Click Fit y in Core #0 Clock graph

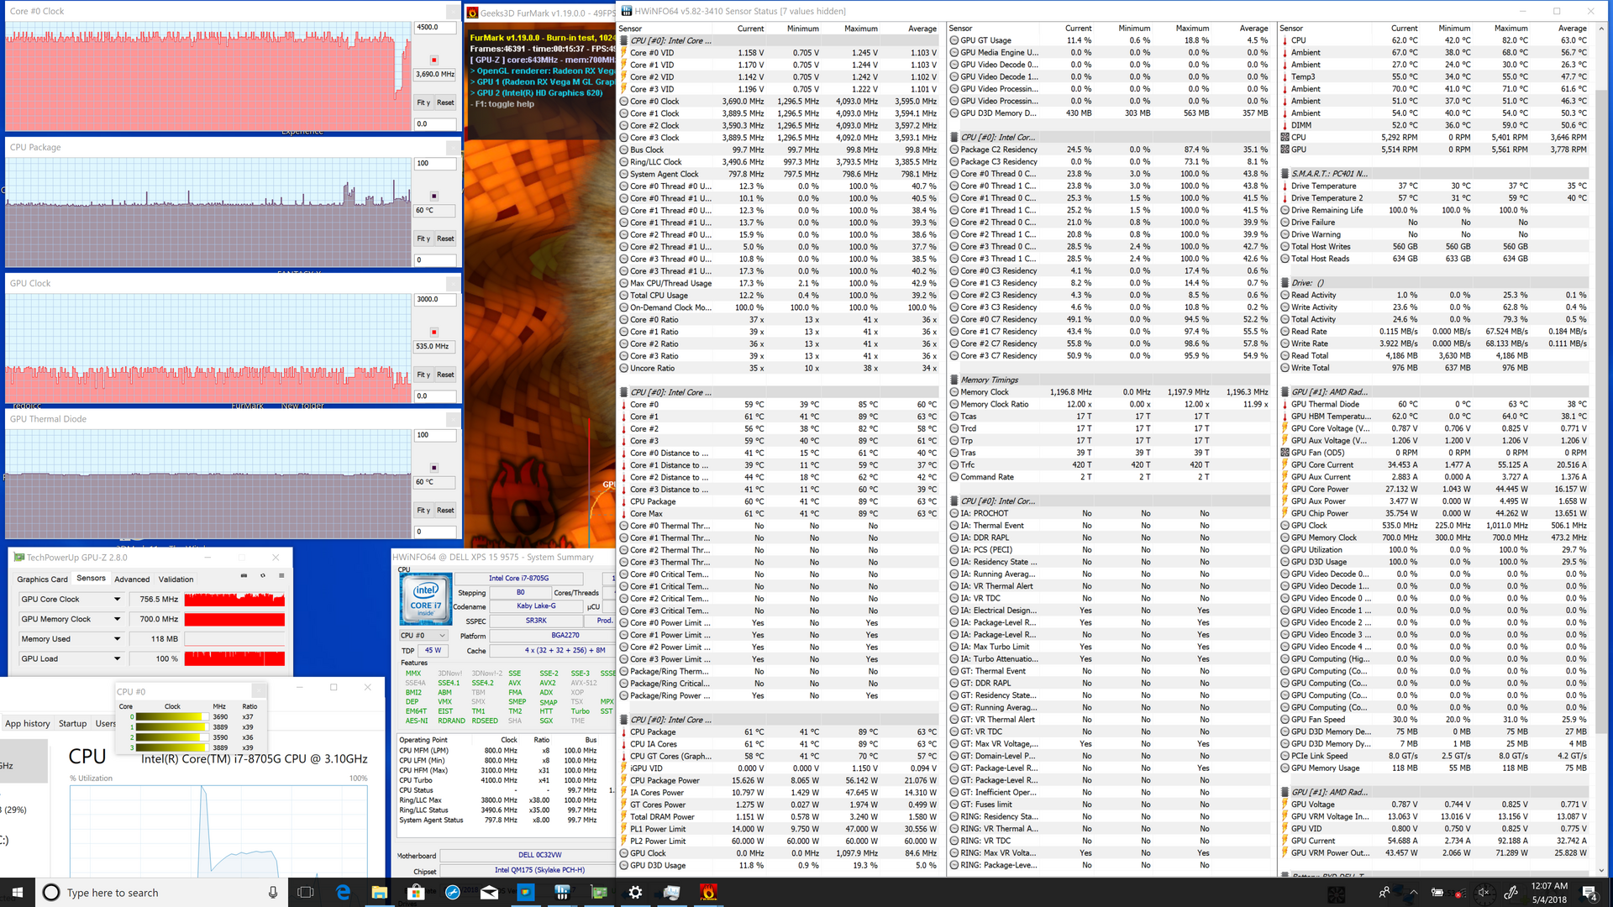(x=423, y=102)
